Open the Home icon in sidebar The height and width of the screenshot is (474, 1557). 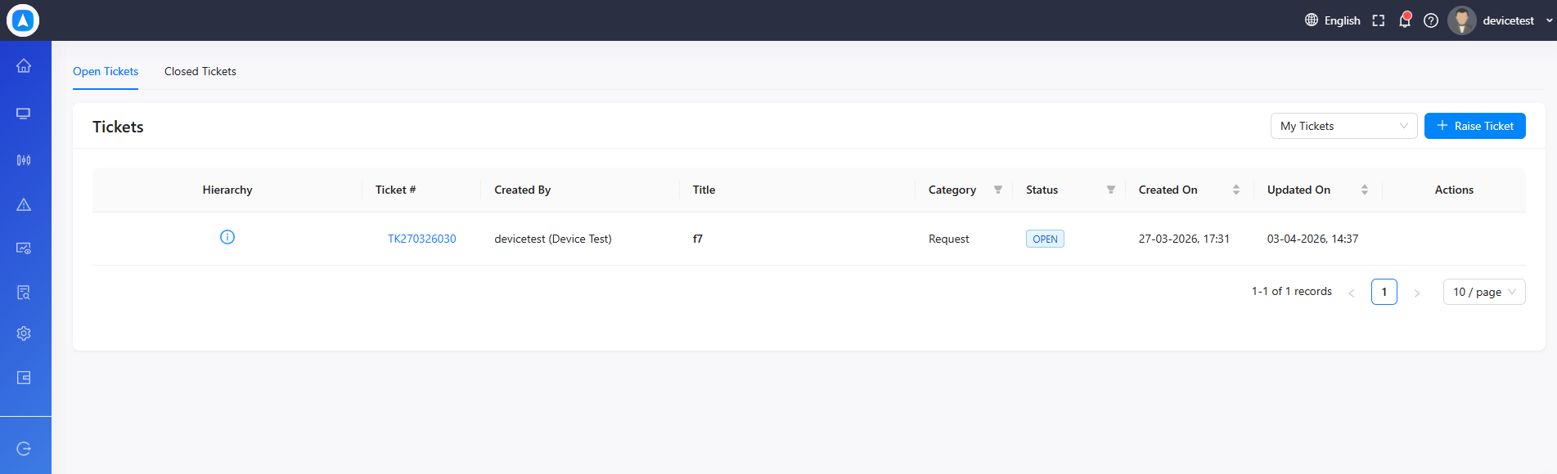(24, 65)
